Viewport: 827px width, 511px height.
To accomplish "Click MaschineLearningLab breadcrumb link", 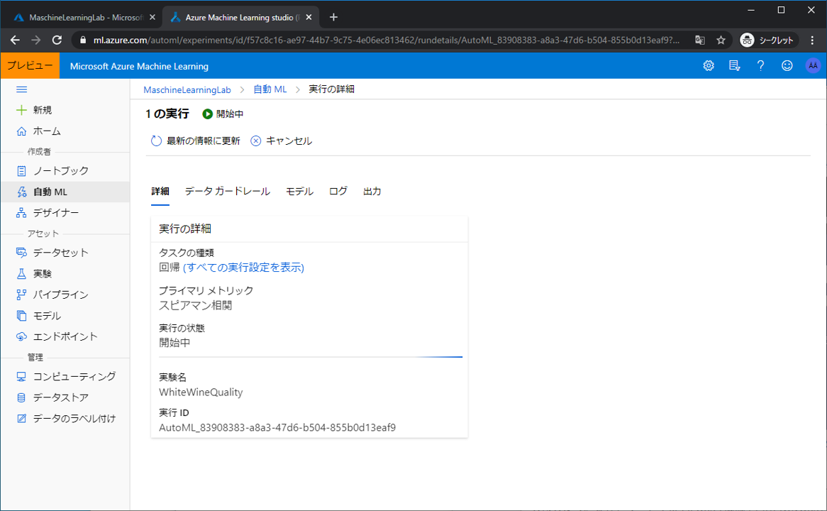I will (187, 89).
